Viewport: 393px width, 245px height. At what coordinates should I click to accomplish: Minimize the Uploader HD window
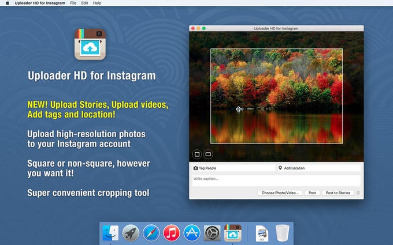[198, 28]
